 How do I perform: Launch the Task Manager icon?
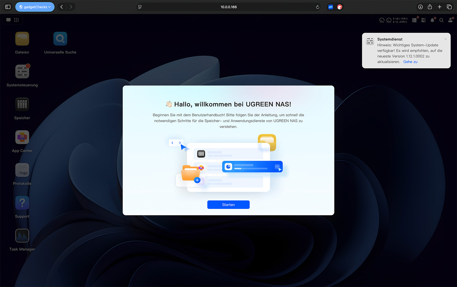pyautogui.click(x=22, y=236)
